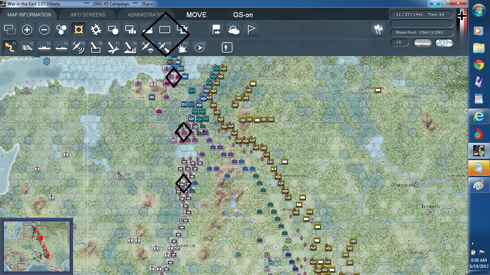Select F8 bomb city mode
The height and width of the screenshot is (275, 490).
(130, 47)
